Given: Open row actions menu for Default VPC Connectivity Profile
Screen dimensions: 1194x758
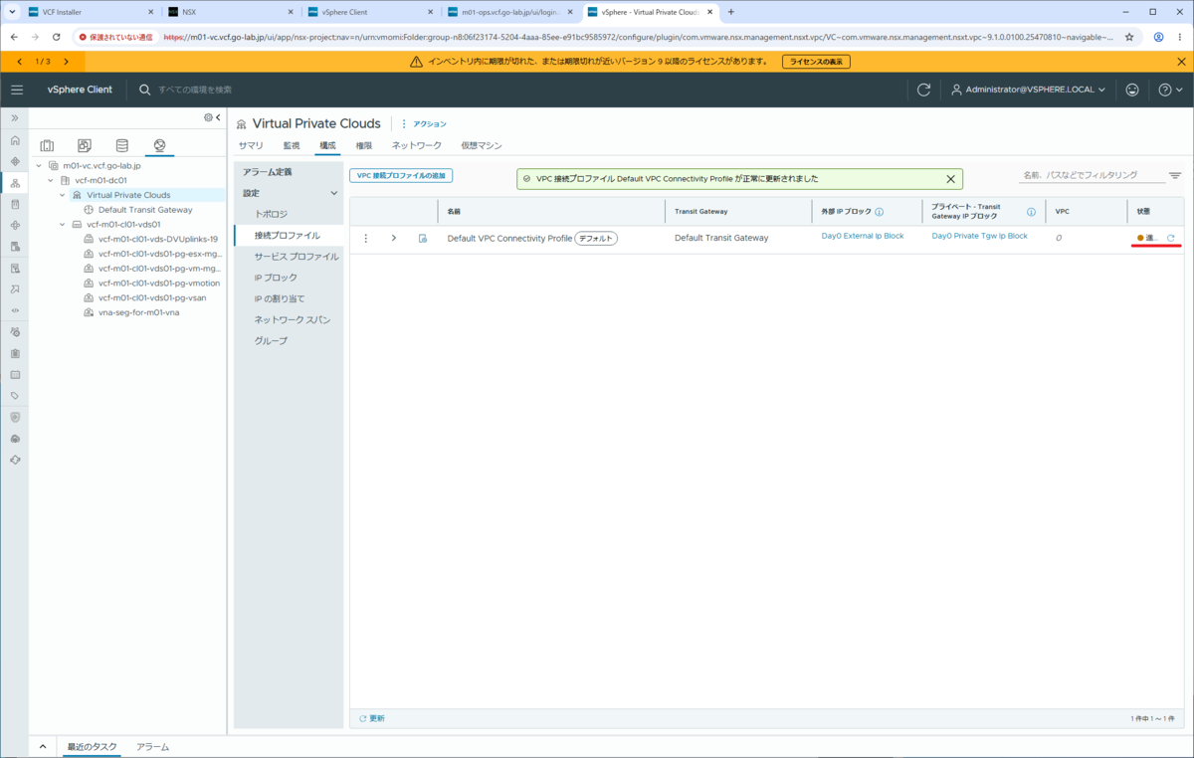Looking at the screenshot, I should pyautogui.click(x=366, y=238).
